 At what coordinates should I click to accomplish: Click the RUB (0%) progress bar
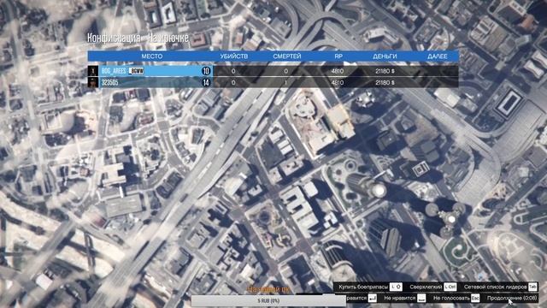pos(268,300)
